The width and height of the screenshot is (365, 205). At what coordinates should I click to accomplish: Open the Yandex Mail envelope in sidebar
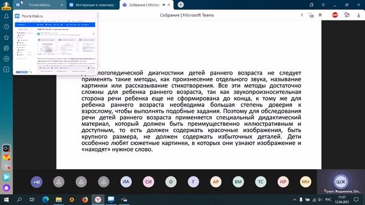tap(6, 158)
